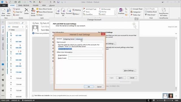Click the Reply E-mail input field
This screenshot has width=181, height=102.
click(85, 58)
